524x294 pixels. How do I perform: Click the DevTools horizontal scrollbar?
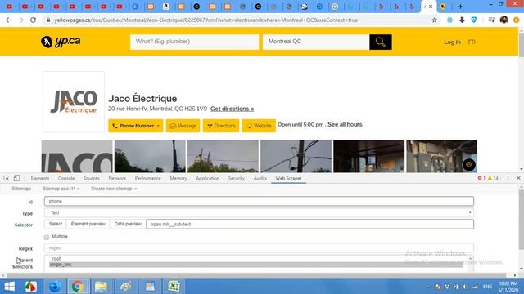pyautogui.click(x=256, y=275)
